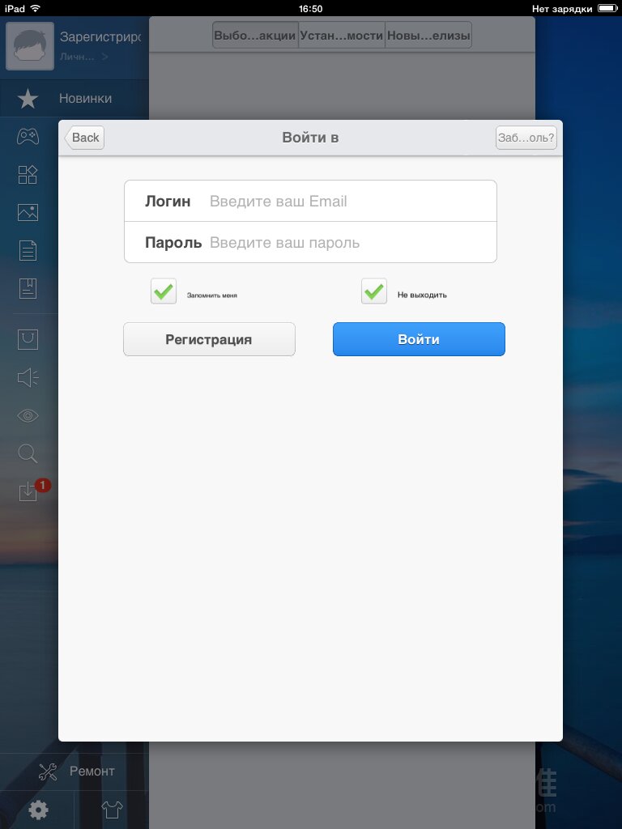
Task: Switch to the 'Новы...елизы' tab
Action: point(428,36)
